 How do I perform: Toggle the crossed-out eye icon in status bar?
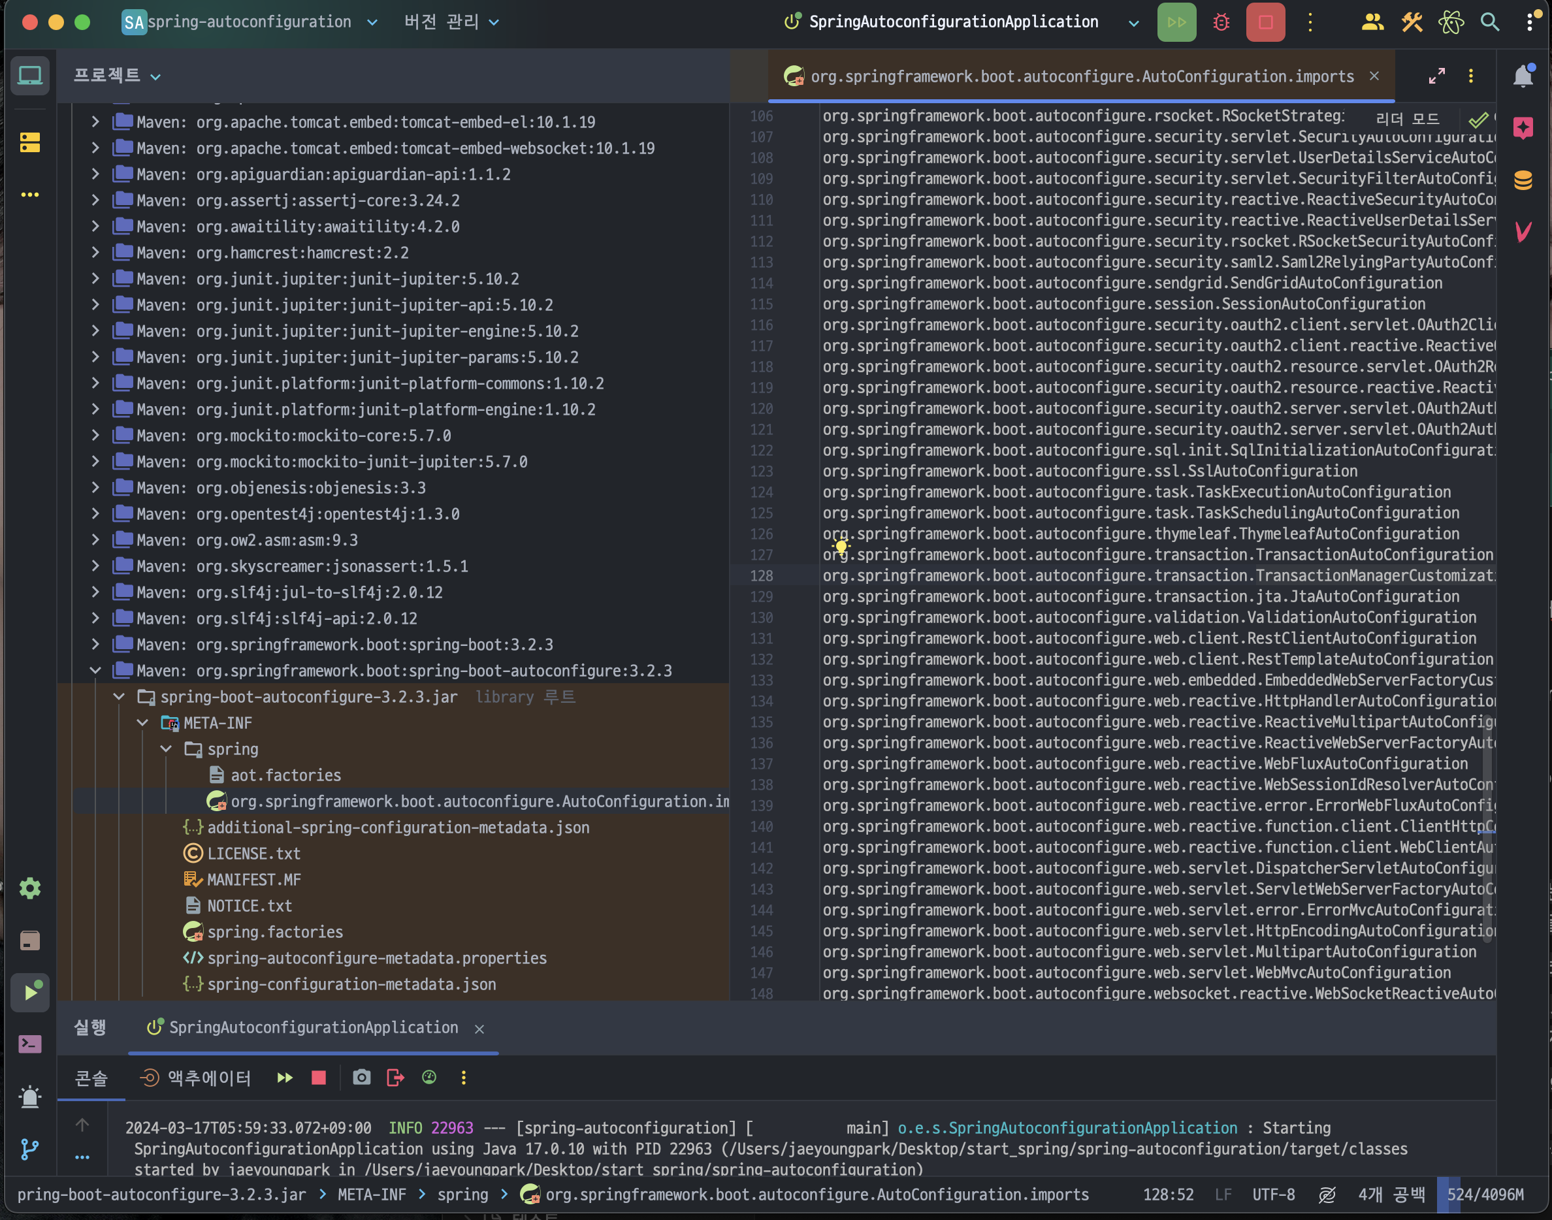pyautogui.click(x=1327, y=1195)
